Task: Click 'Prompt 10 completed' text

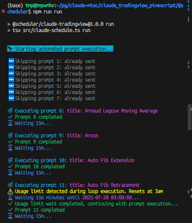Action: coord(40,166)
